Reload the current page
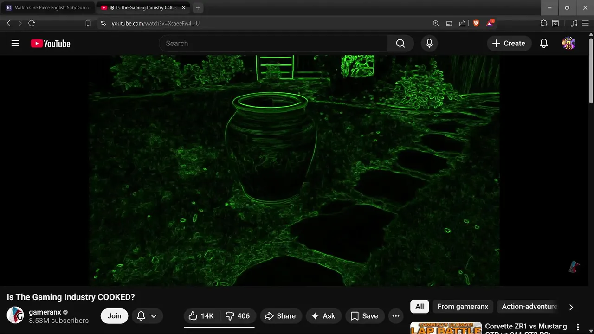This screenshot has width=594, height=334. tap(32, 23)
